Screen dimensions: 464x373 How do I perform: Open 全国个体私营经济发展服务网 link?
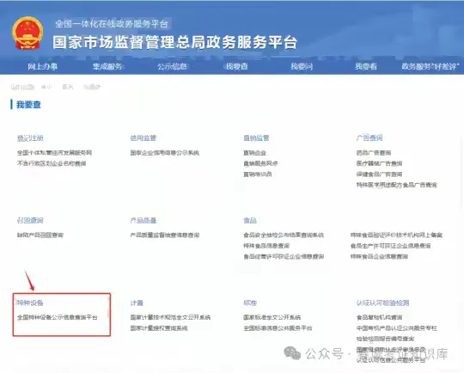pos(54,153)
